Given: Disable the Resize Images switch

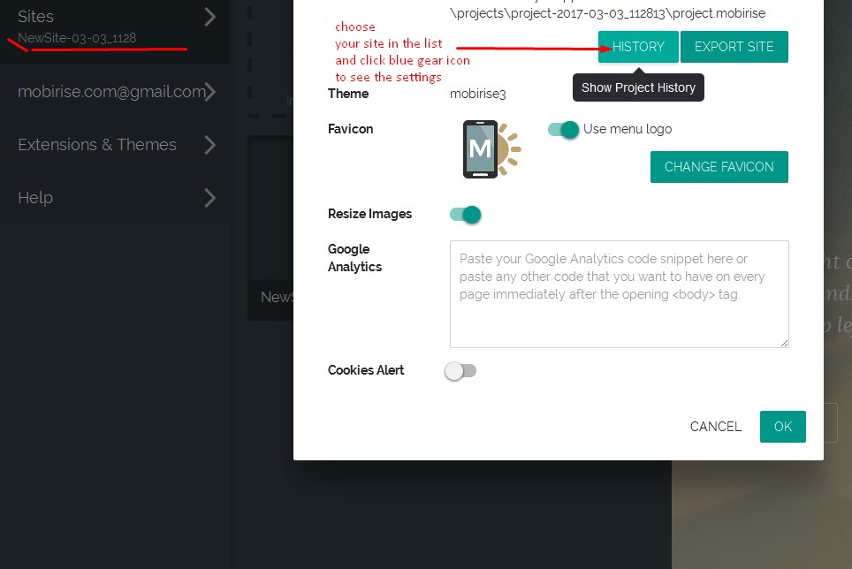Looking at the screenshot, I should (465, 214).
